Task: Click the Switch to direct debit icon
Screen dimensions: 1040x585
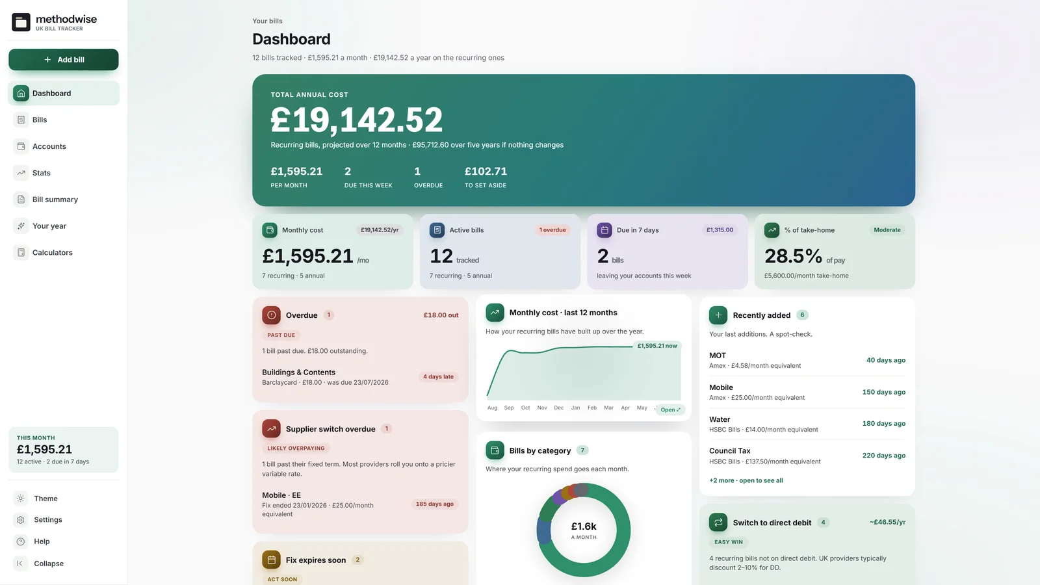Action: [718, 523]
